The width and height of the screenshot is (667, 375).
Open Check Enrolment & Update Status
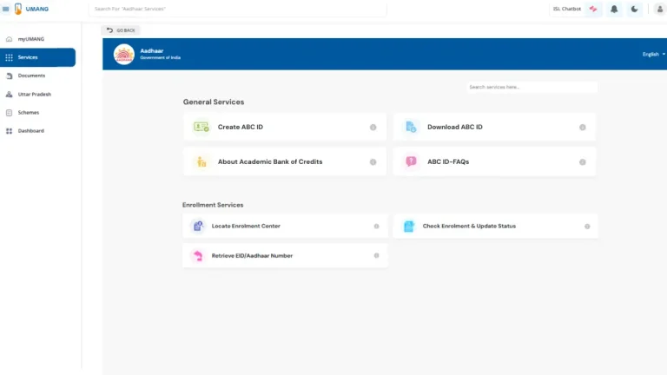496,226
